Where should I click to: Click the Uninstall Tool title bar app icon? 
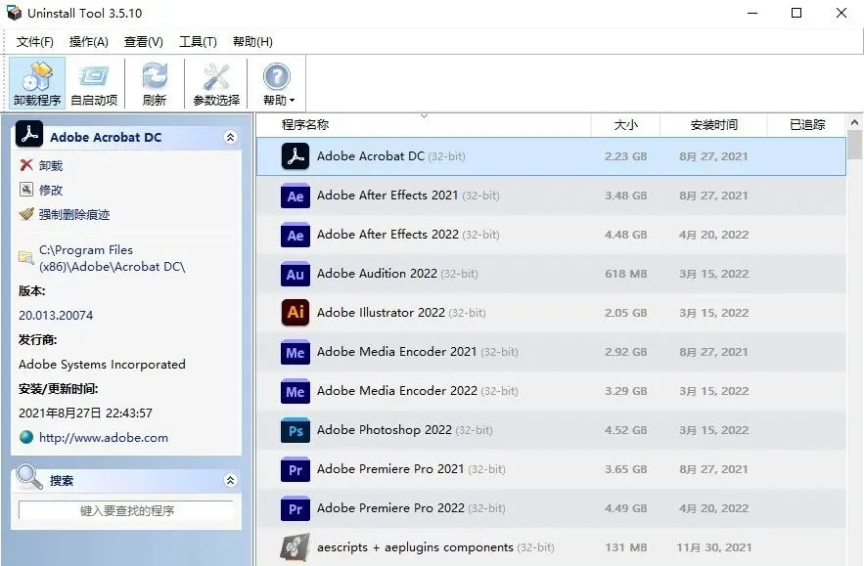point(14,13)
